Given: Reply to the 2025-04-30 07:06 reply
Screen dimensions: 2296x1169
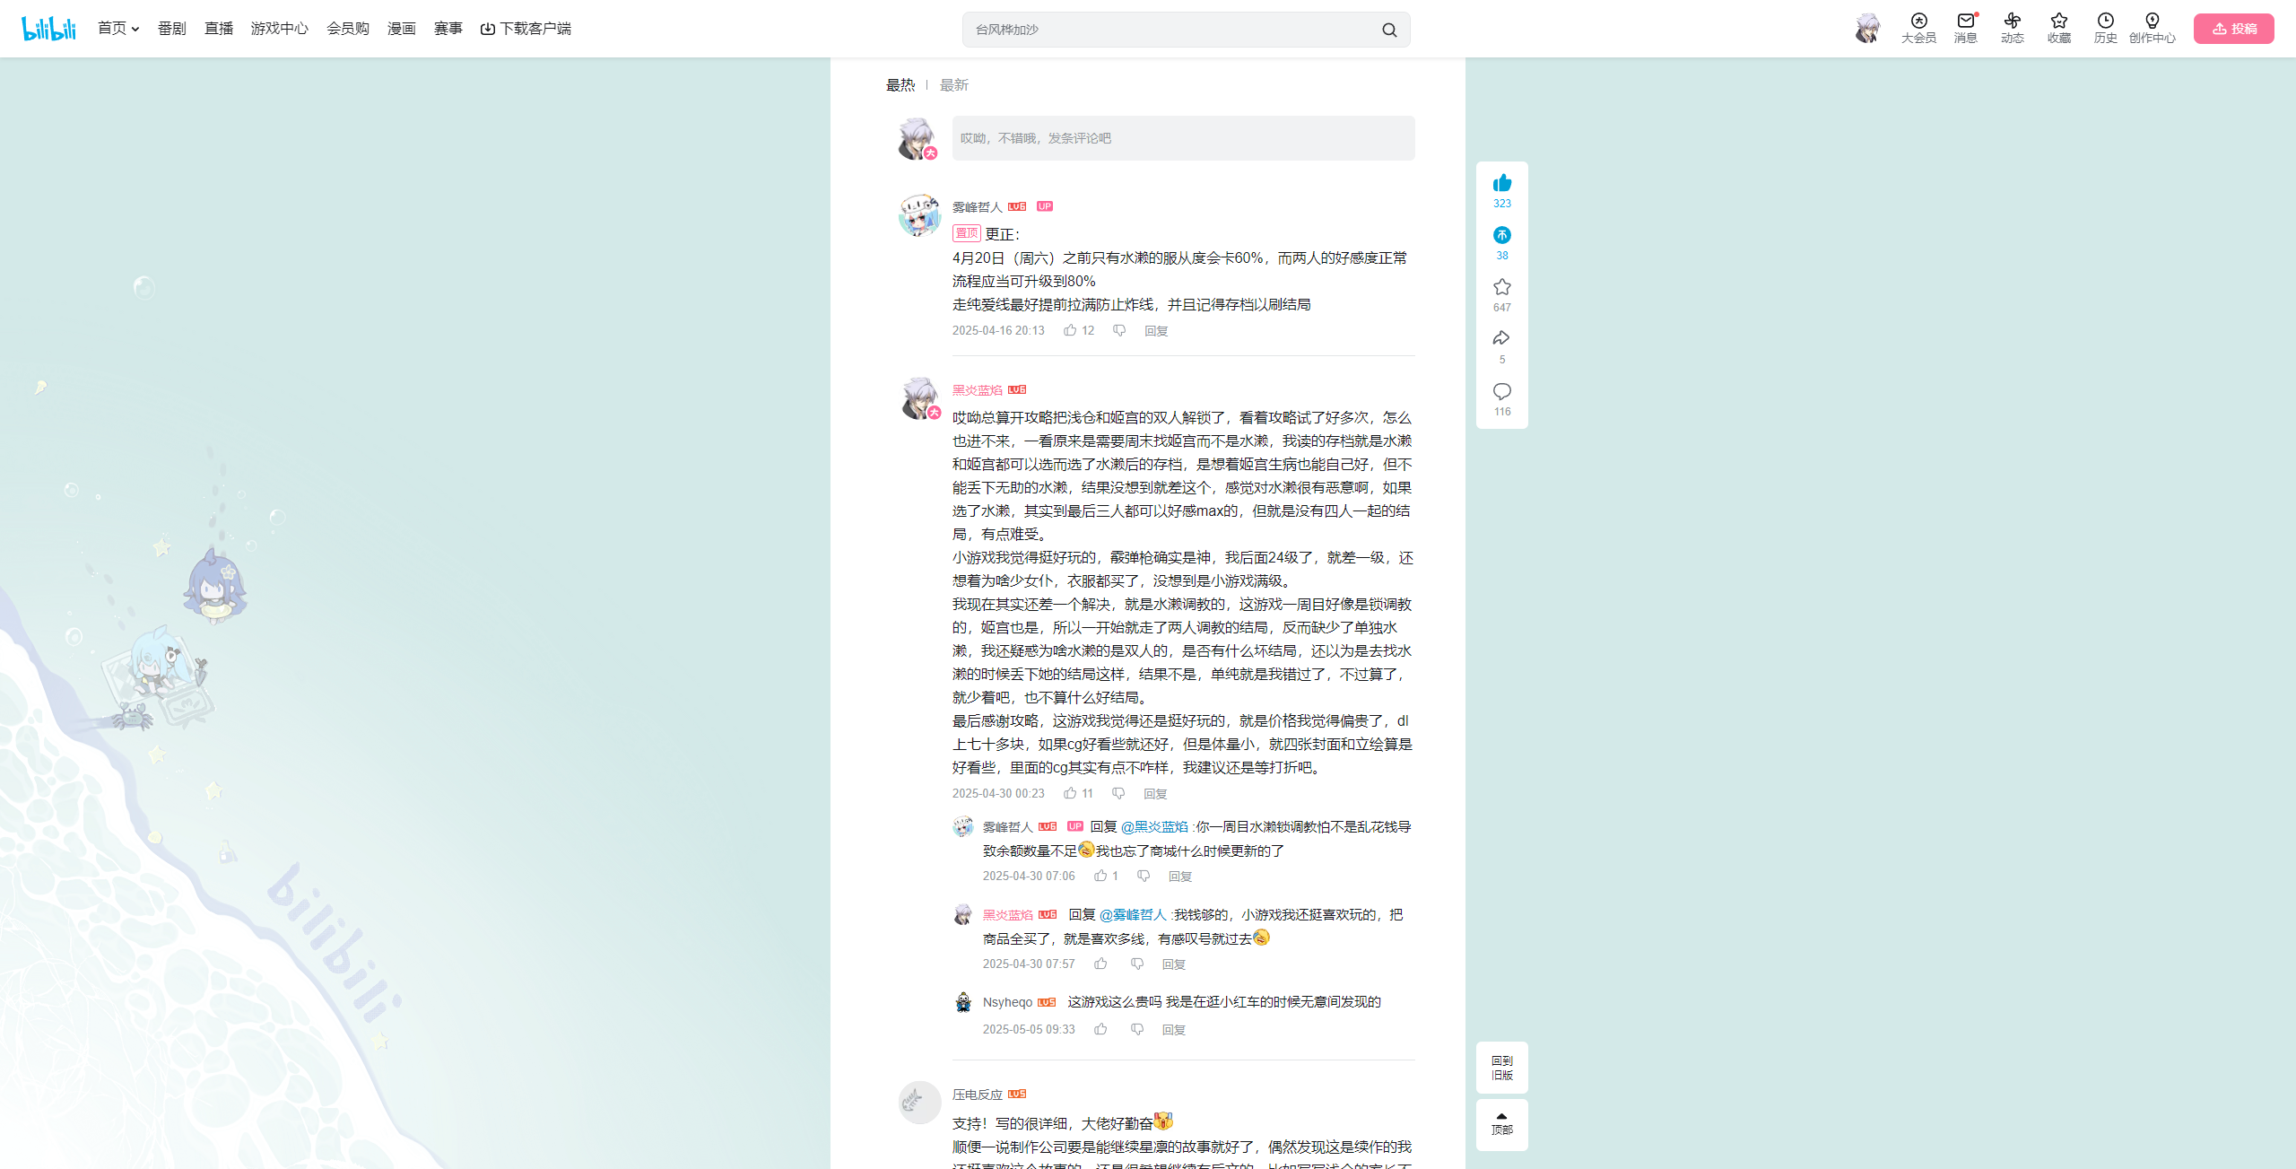Looking at the screenshot, I should pos(1180,877).
